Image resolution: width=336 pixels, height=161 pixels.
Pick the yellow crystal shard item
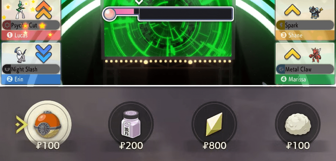coord(214,124)
